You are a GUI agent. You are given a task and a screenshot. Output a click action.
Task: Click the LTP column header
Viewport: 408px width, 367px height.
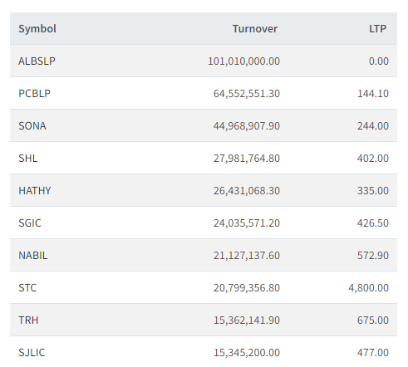(377, 29)
